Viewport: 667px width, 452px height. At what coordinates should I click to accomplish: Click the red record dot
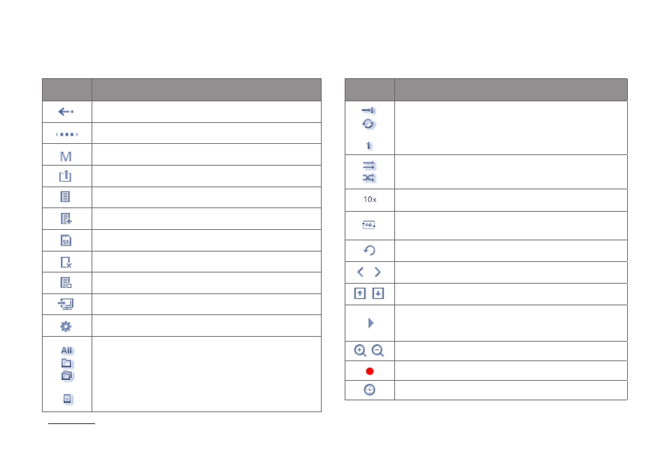(x=370, y=371)
